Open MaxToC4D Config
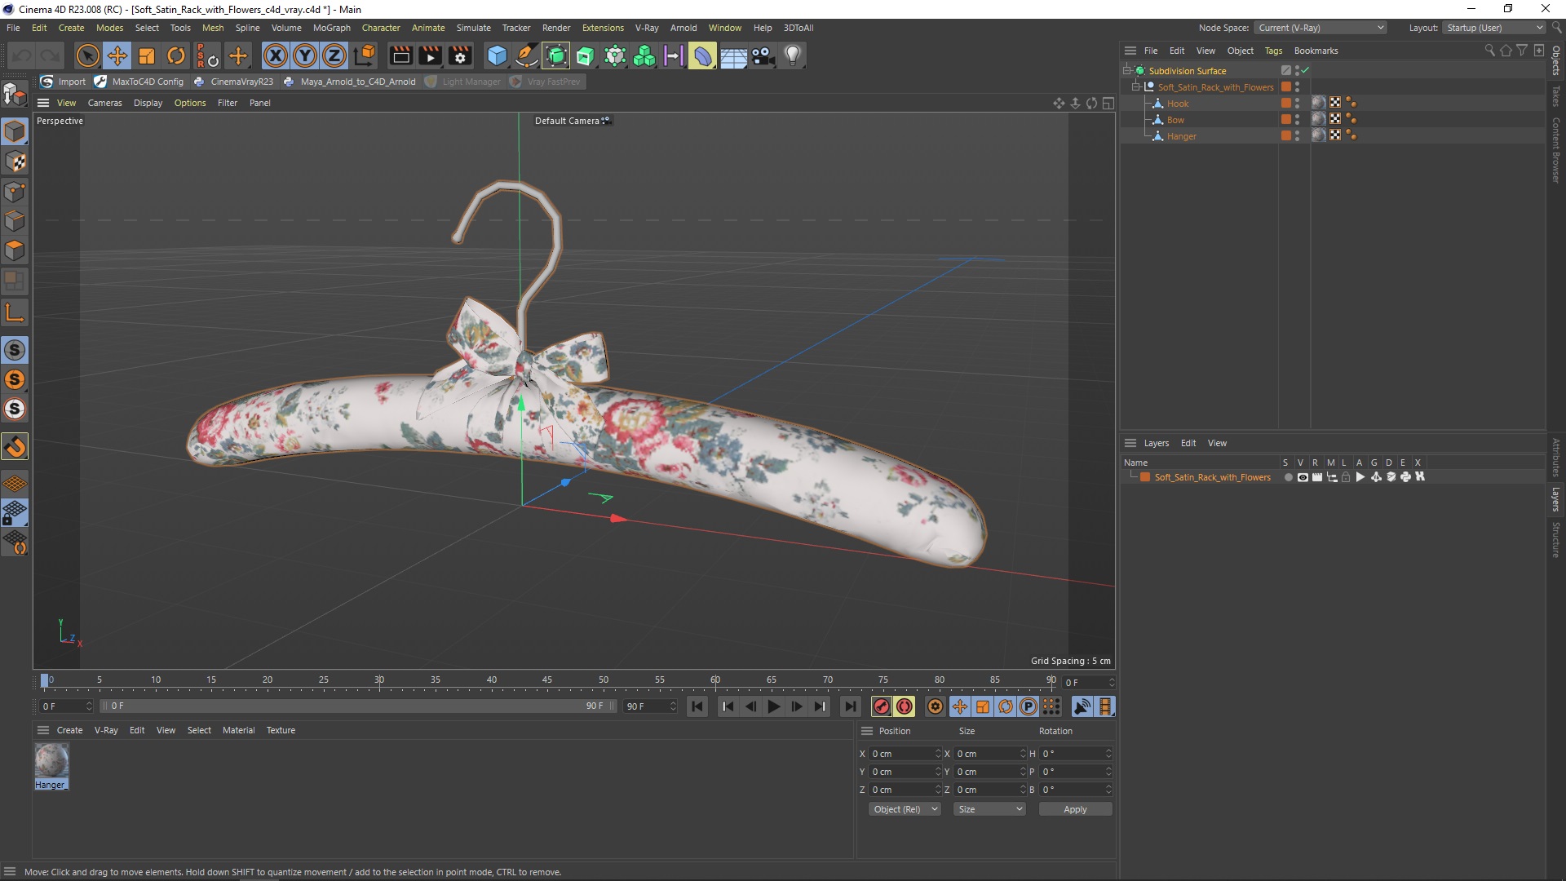1566x881 pixels. click(x=139, y=82)
